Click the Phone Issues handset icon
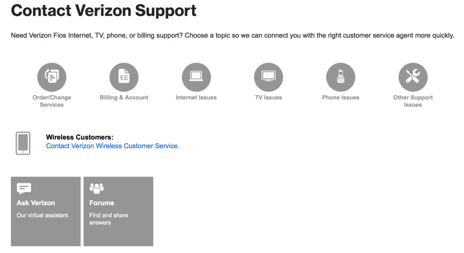 point(341,77)
